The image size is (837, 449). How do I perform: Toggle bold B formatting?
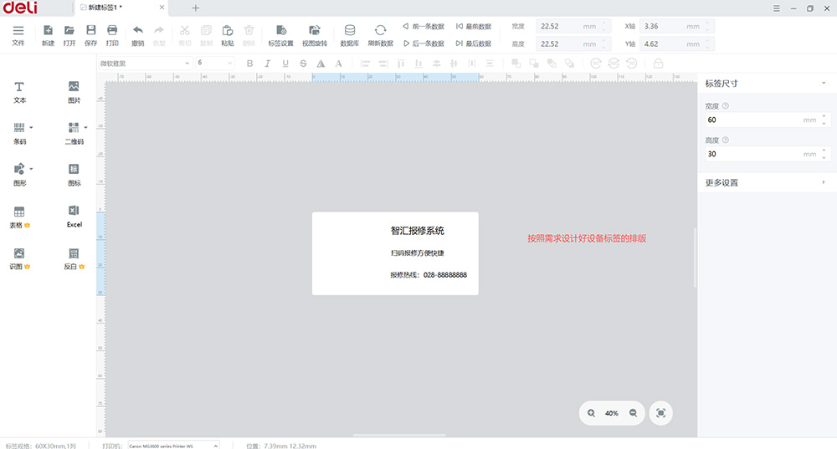click(x=249, y=64)
